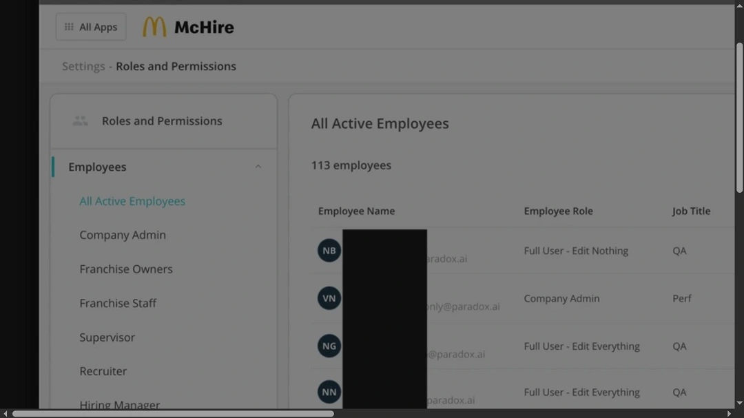Collapse the Employees section chevron
This screenshot has height=418, width=744.
coord(258,167)
